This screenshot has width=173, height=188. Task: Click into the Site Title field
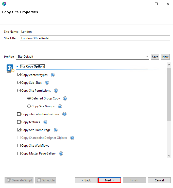point(95,38)
